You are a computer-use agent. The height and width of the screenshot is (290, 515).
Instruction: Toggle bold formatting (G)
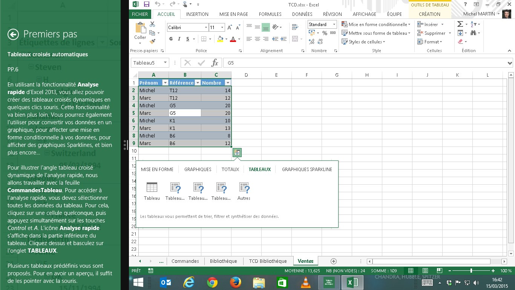[171, 39]
